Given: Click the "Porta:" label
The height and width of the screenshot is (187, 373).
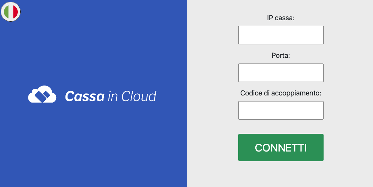Looking at the screenshot, I should coord(281,55).
